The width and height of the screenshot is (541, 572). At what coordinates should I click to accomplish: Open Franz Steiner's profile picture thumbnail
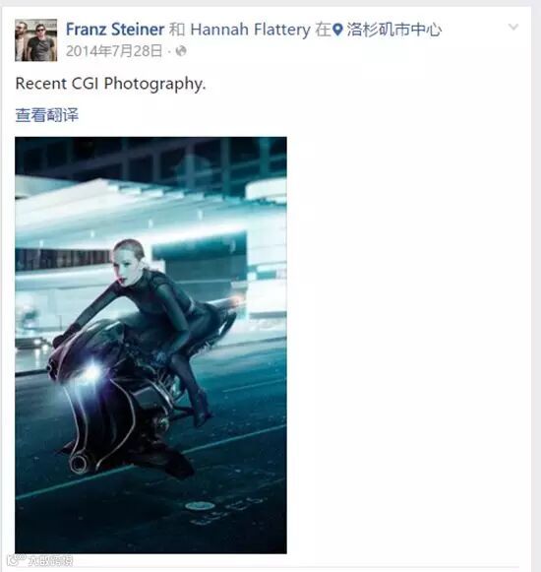pyautogui.click(x=36, y=40)
